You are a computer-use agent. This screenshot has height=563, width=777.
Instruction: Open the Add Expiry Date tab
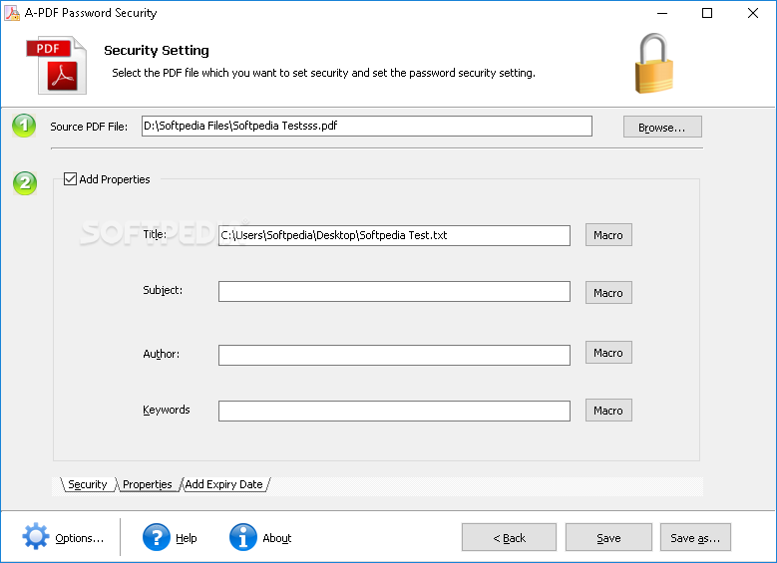pos(224,484)
